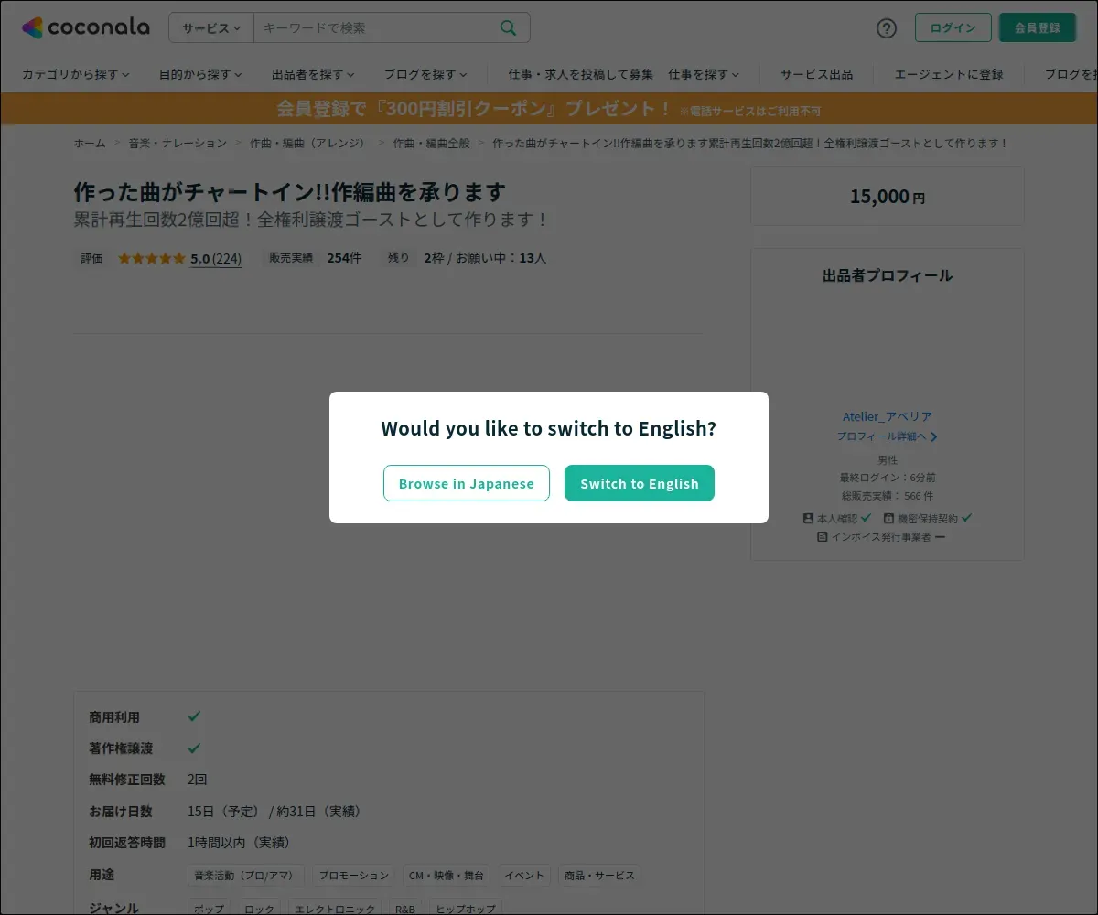Screen dimensions: 1098x915
Task: Click the invoice issuer (インボイス発行事業者) icon
Action: point(823,537)
